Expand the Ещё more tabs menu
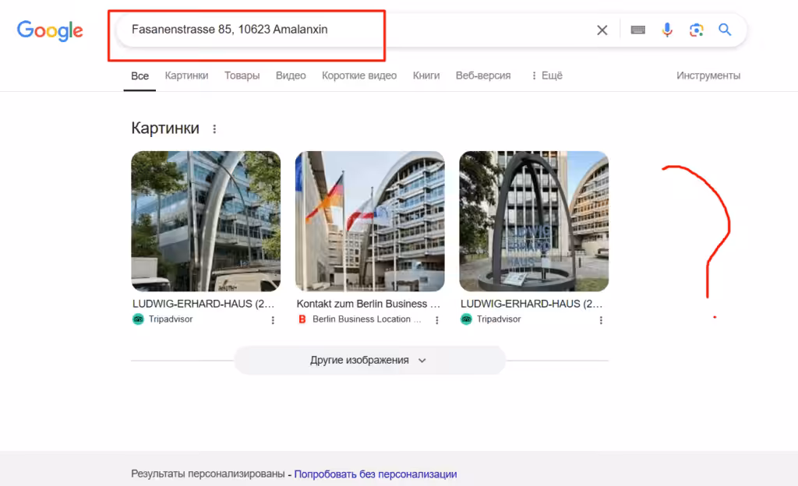This screenshot has height=486, width=798. click(x=546, y=76)
